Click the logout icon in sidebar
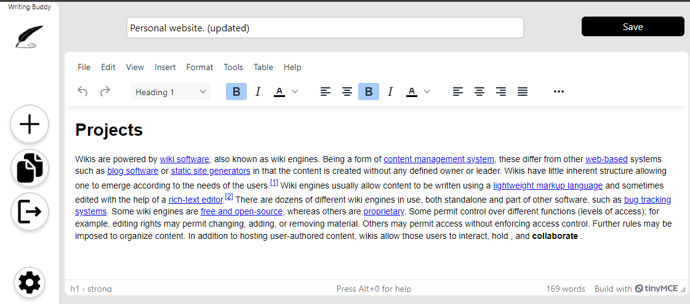The image size is (690, 304). click(x=30, y=212)
